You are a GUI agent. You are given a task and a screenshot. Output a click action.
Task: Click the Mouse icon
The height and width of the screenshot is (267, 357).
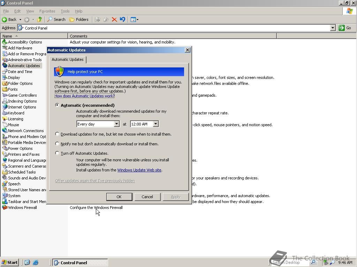[5, 125]
